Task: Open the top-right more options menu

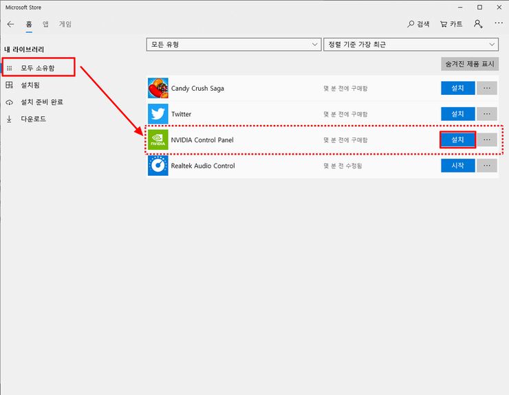Action: tap(499, 23)
